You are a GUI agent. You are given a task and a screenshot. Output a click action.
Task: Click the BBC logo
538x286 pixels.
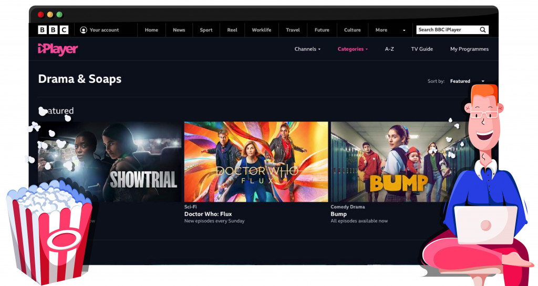point(53,30)
